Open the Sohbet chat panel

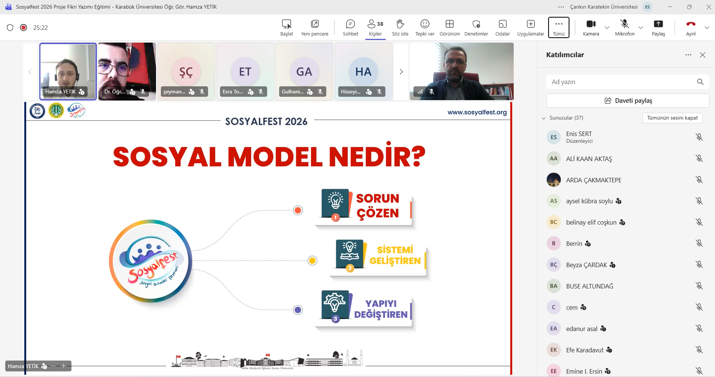350,28
